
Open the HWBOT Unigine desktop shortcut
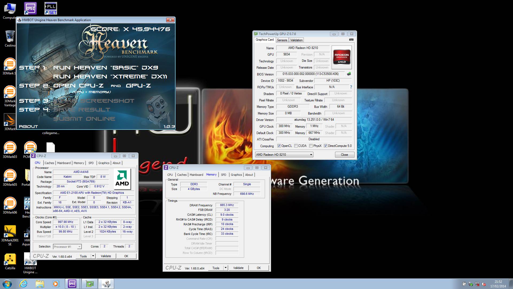[x=30, y=263]
